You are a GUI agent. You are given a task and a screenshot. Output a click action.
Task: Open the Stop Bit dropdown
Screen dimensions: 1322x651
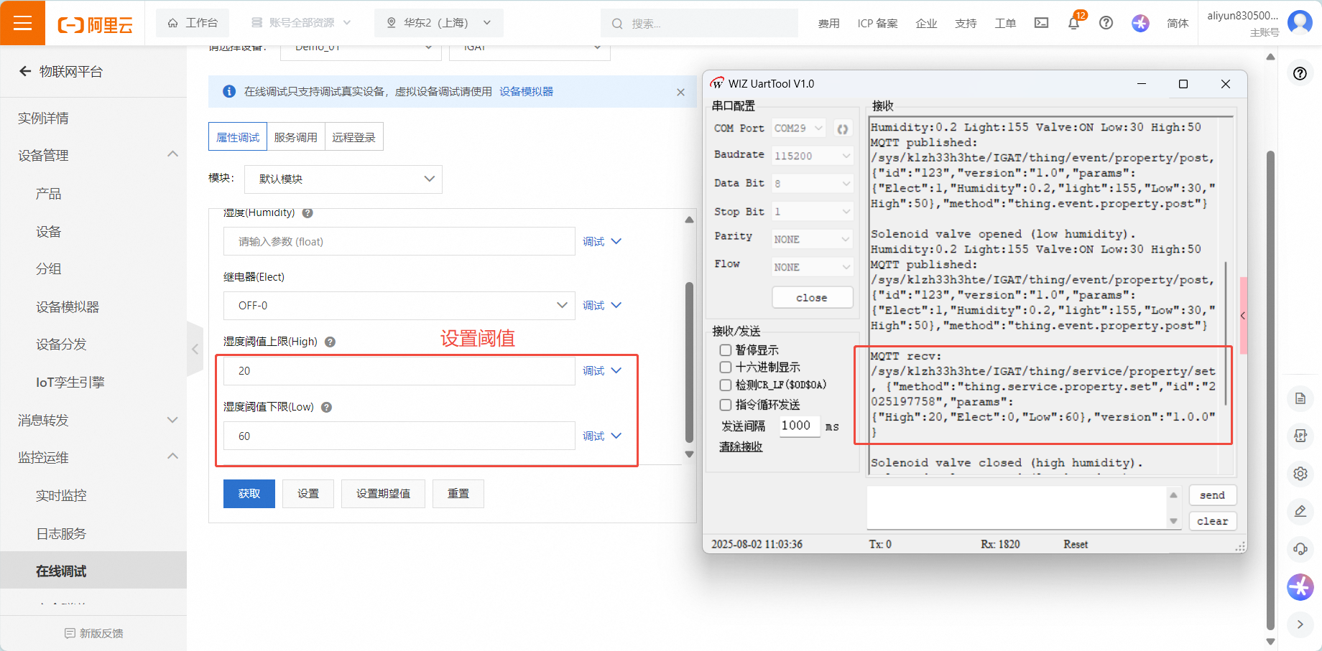pos(813,212)
